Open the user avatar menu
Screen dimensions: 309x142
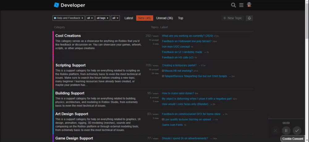coord(249,5)
